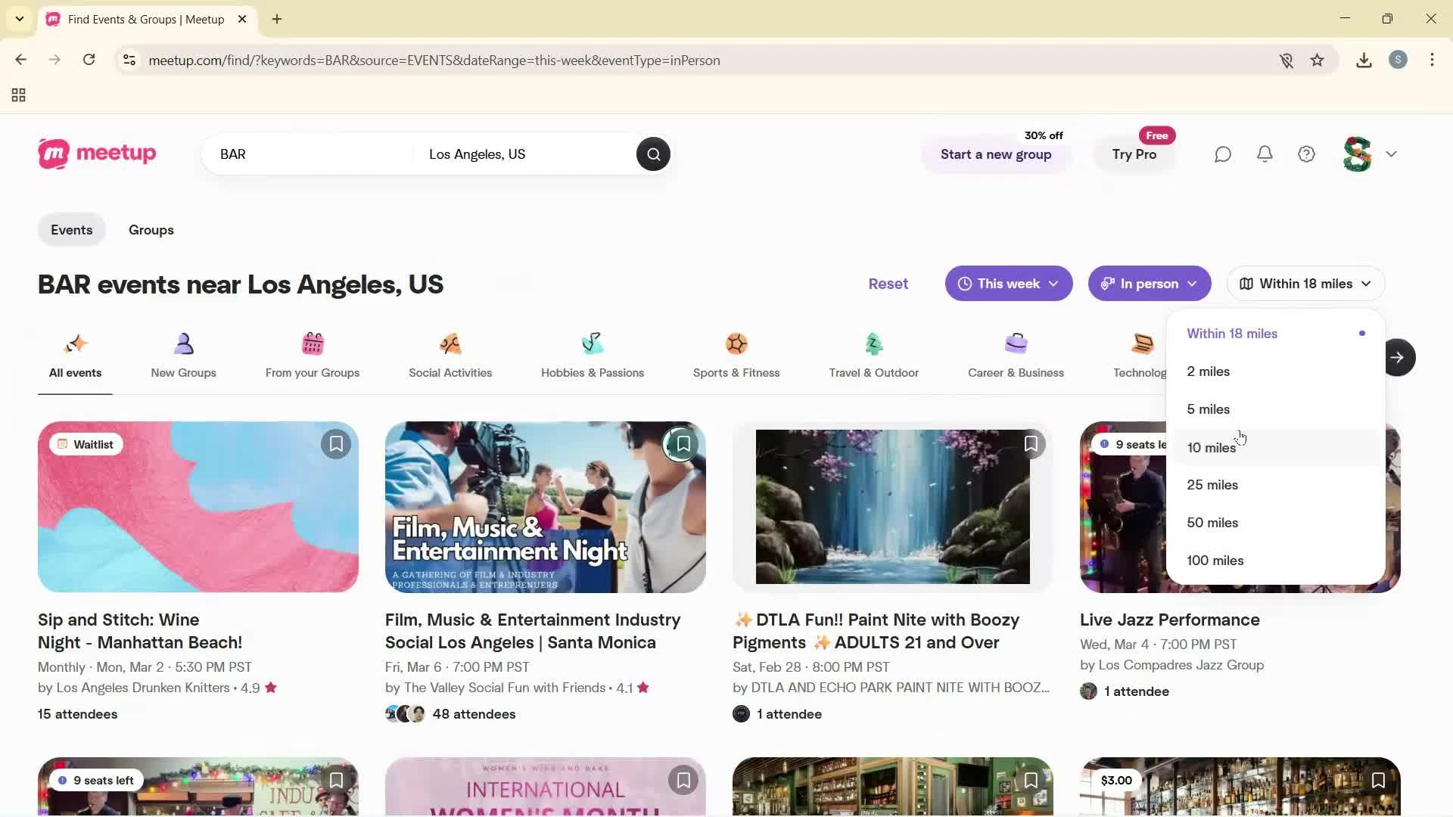The image size is (1453, 817).
Task: Open the Travel & Outdoor category
Action: click(874, 344)
